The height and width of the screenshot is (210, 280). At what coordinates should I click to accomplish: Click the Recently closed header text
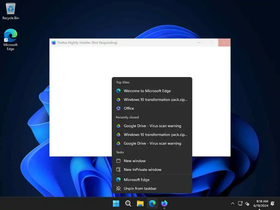pyautogui.click(x=127, y=117)
